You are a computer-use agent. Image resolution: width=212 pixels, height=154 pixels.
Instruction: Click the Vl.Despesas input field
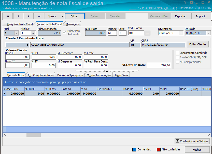pyautogui.click(x=70, y=65)
